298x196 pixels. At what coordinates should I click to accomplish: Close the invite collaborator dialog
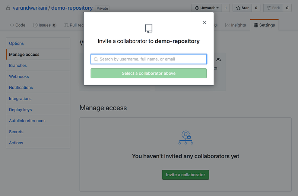[204, 23]
